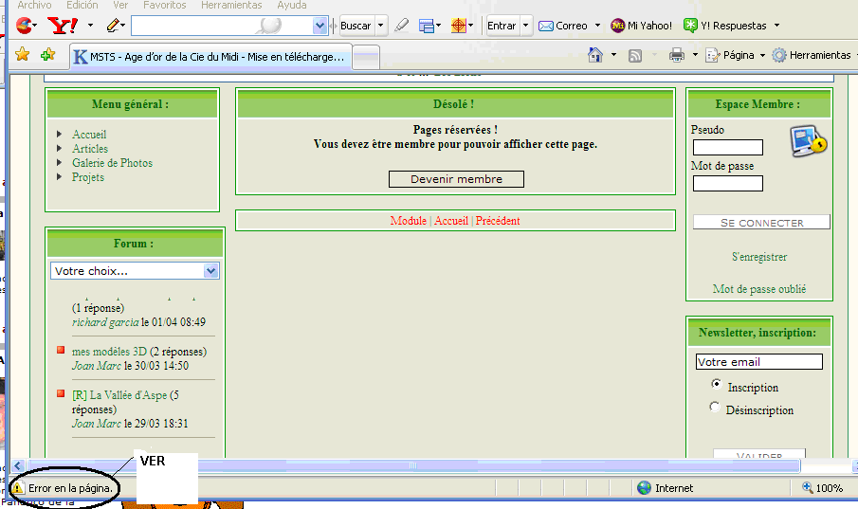The height and width of the screenshot is (509, 858).
Task: Expand the Yahoo search box dropdown arrow
Action: pyautogui.click(x=319, y=26)
